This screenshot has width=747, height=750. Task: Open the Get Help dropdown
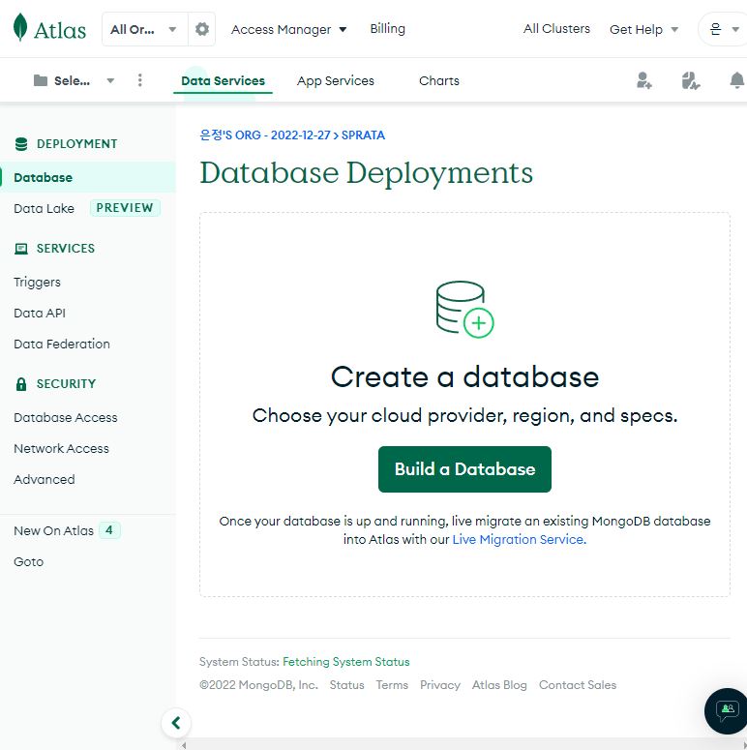[x=643, y=29]
